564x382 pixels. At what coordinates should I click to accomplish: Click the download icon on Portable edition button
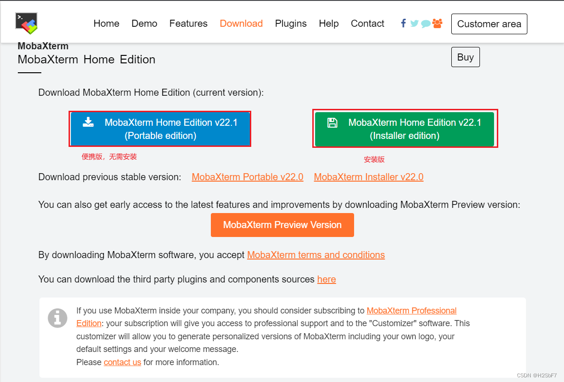point(88,122)
